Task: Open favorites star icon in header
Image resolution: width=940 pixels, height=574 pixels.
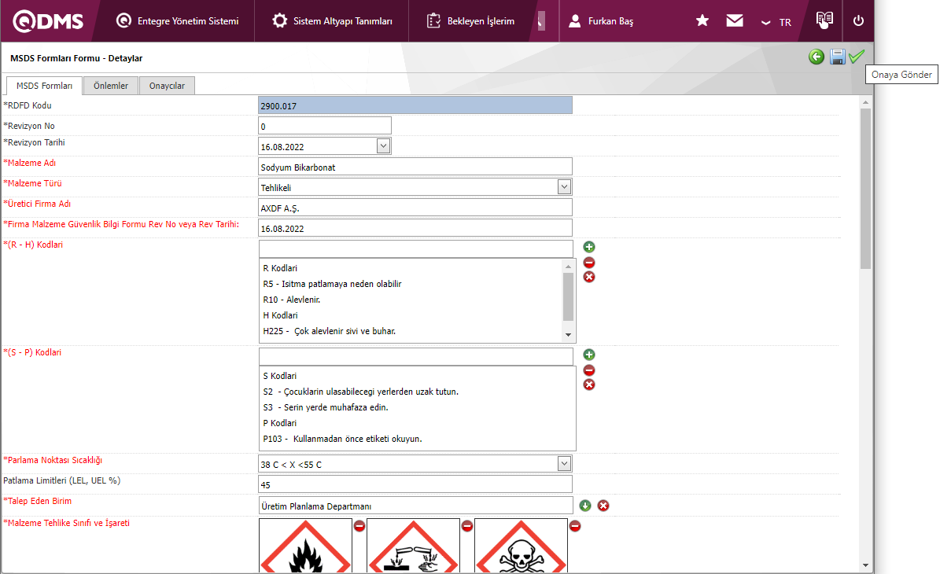Action: (702, 21)
